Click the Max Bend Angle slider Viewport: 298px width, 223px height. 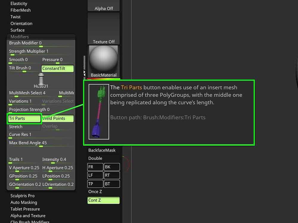tap(41, 144)
